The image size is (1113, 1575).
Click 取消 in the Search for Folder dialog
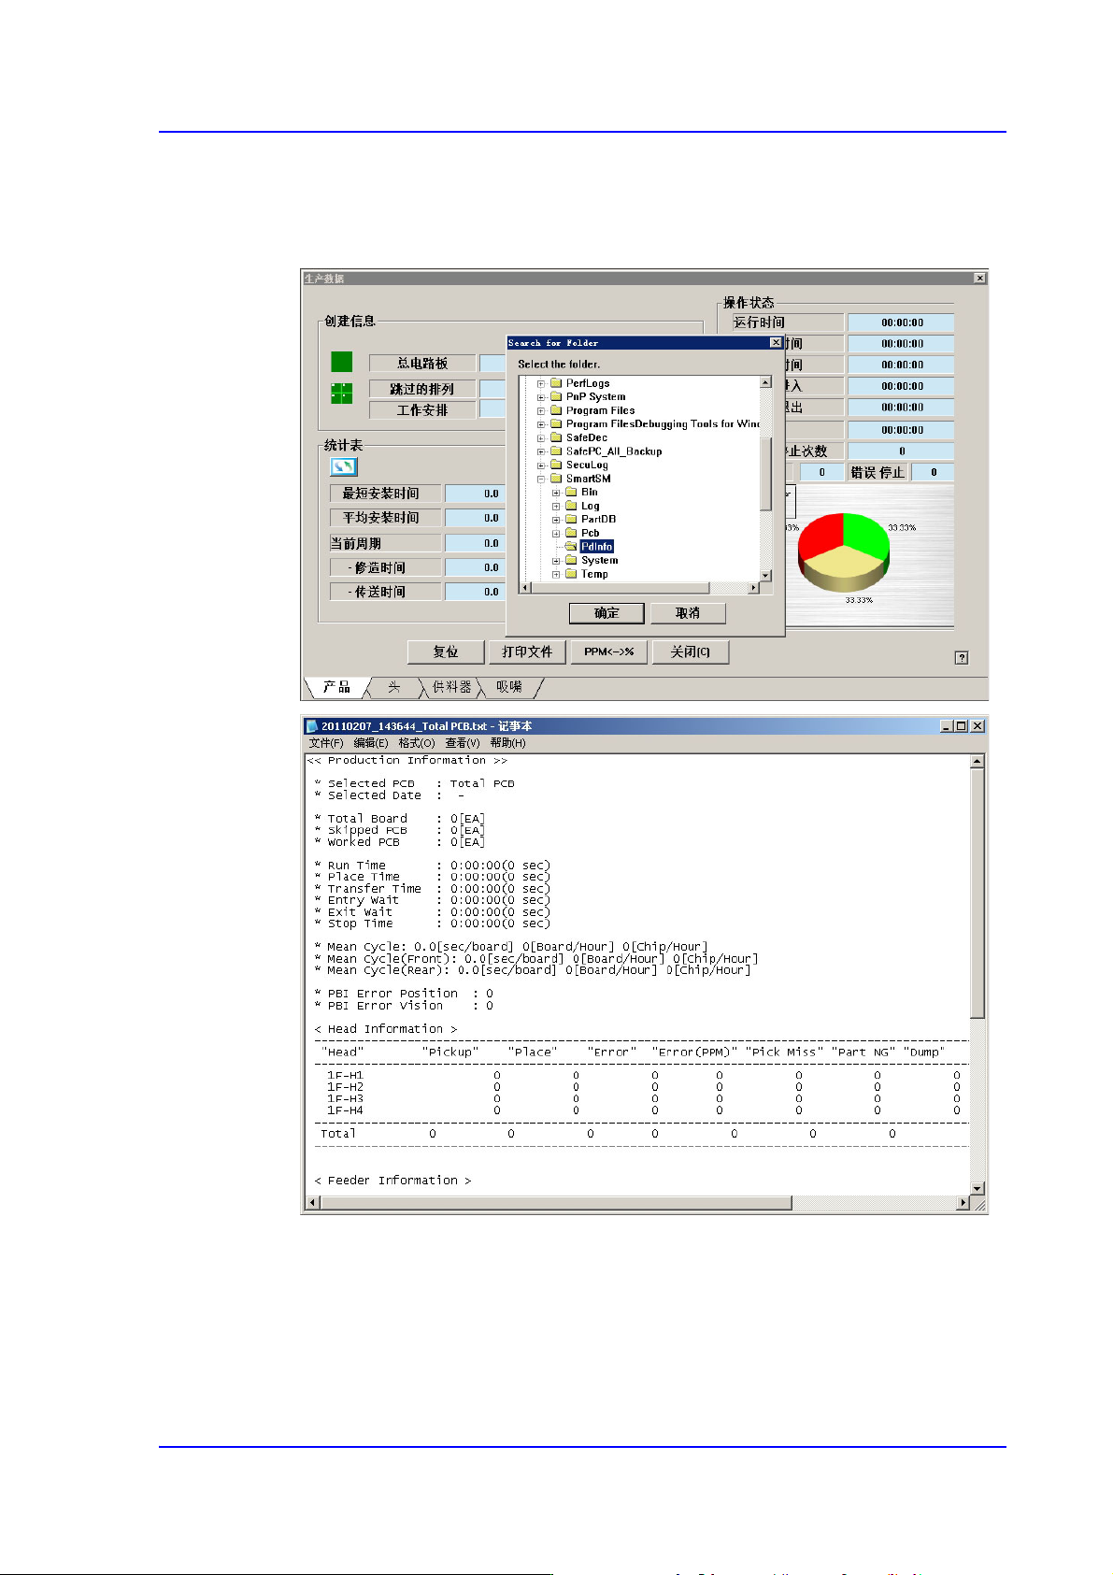tap(688, 613)
